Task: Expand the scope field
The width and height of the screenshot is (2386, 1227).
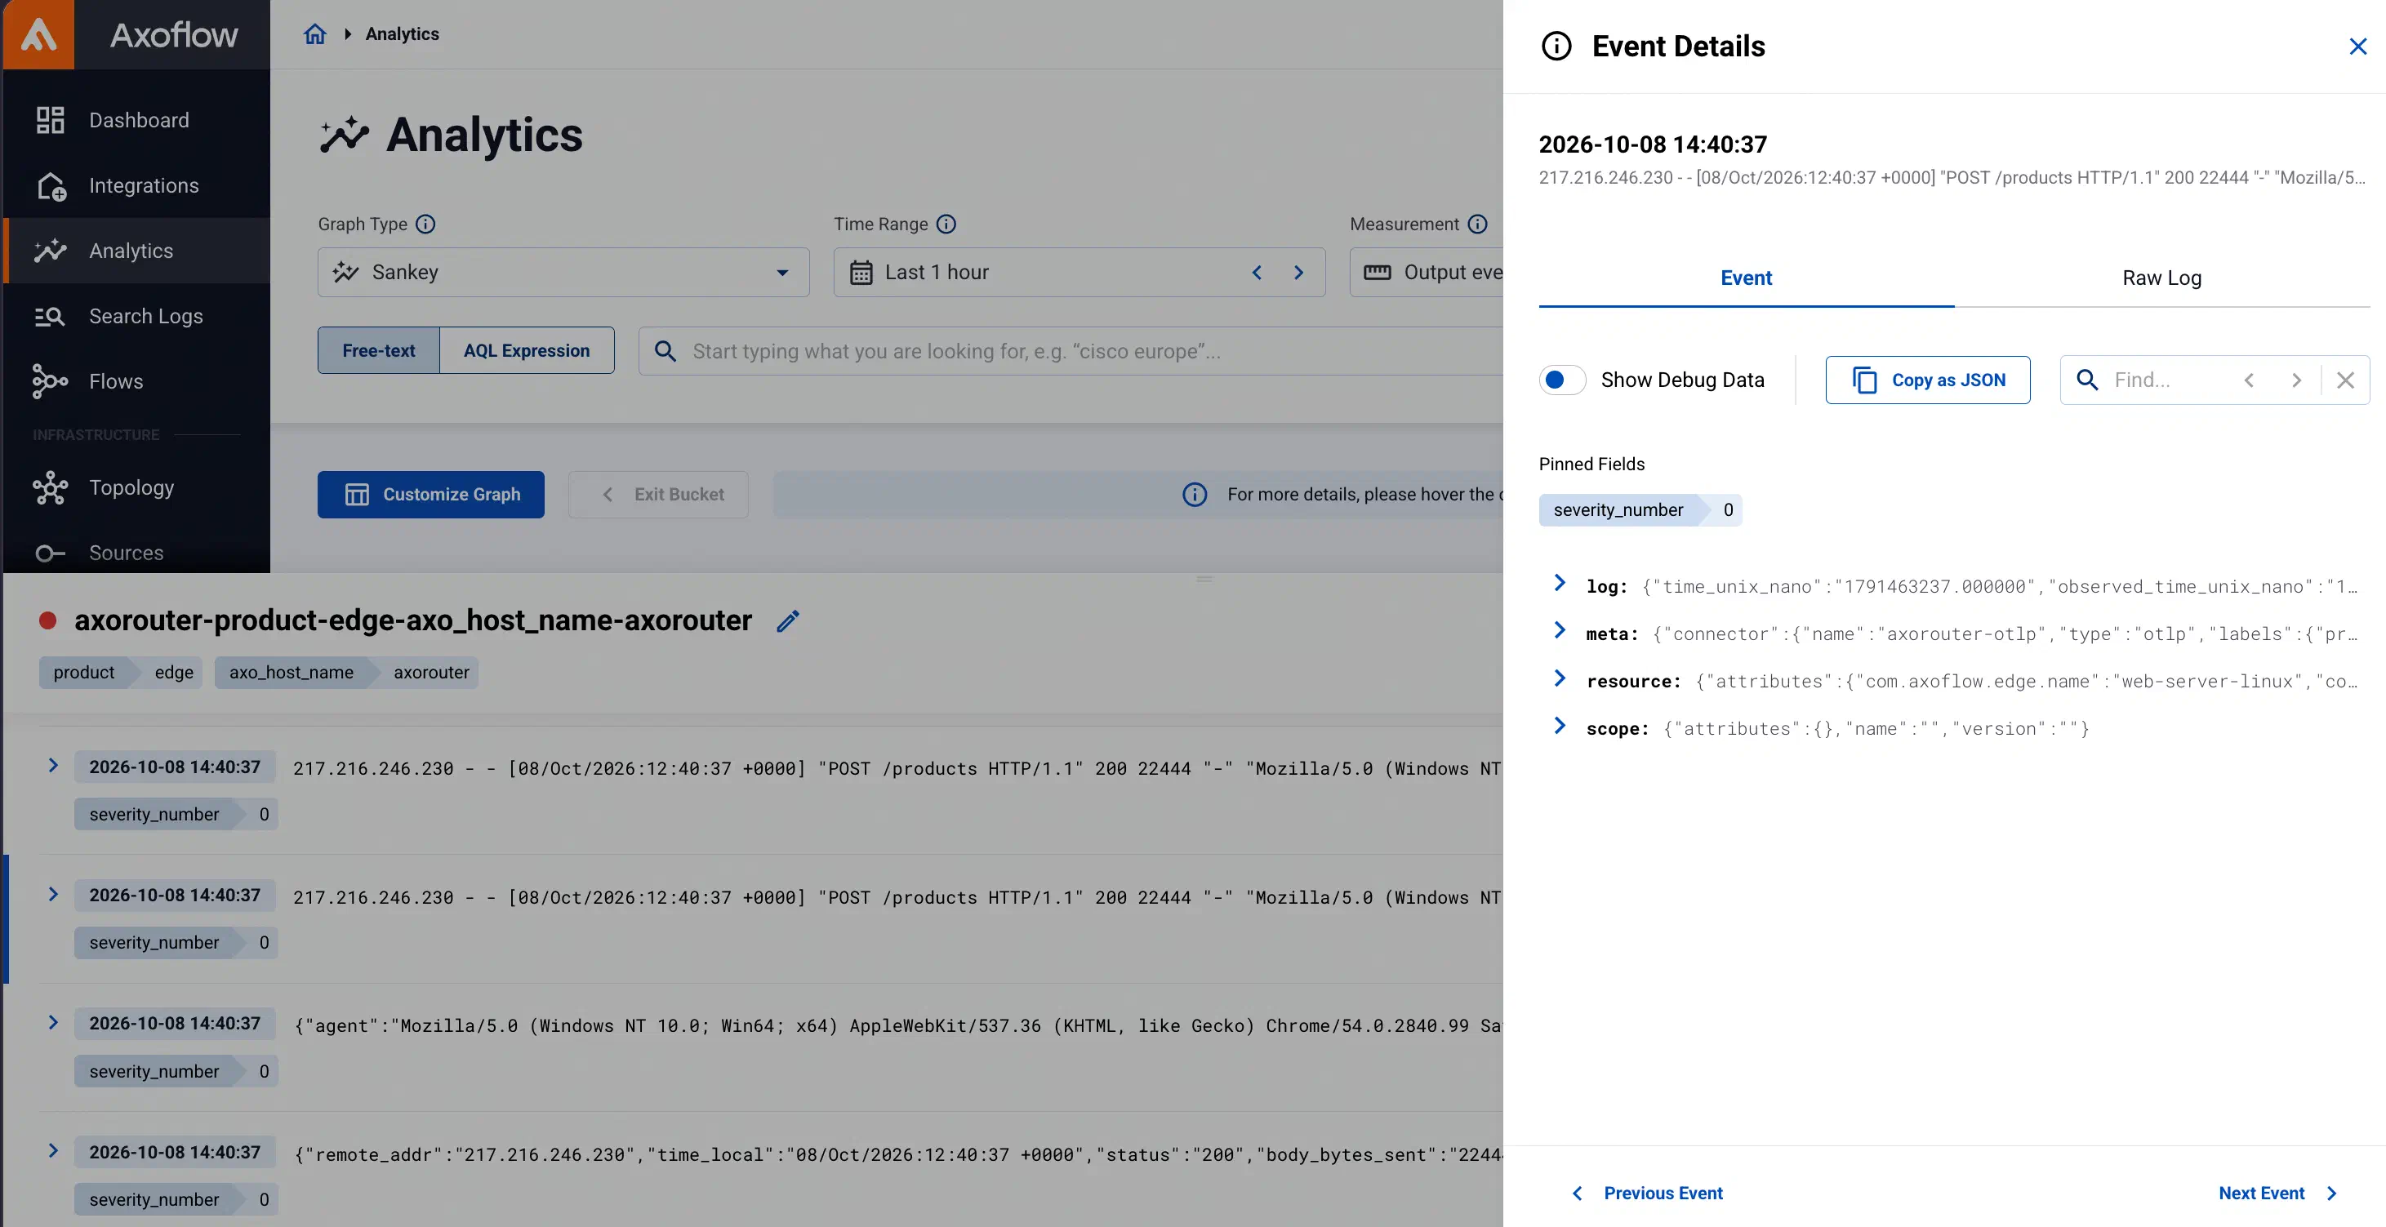Action: pos(1560,725)
